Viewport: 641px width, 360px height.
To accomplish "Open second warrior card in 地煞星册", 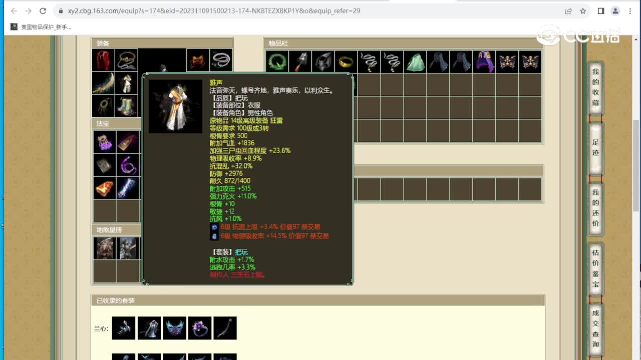I will [128, 248].
